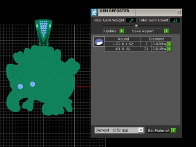Viewport: 196px width, 147px height.
Task: Select the pavé gems on the bail
Action: click(43, 29)
